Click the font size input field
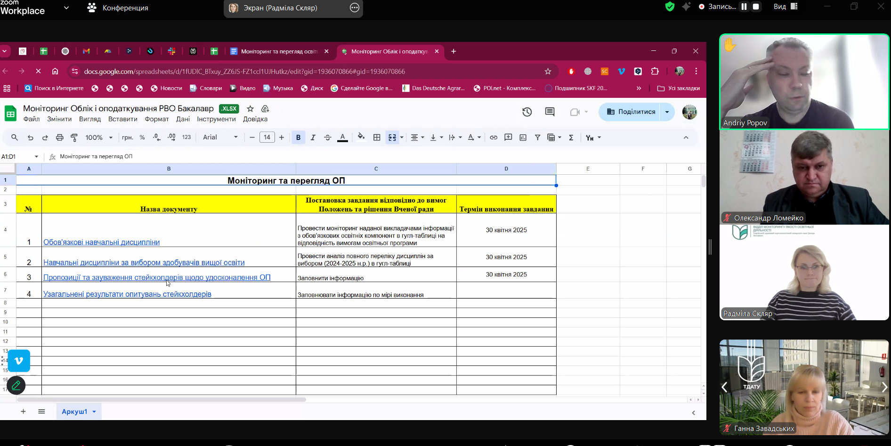Viewport: 891px width, 446px height. pos(267,138)
